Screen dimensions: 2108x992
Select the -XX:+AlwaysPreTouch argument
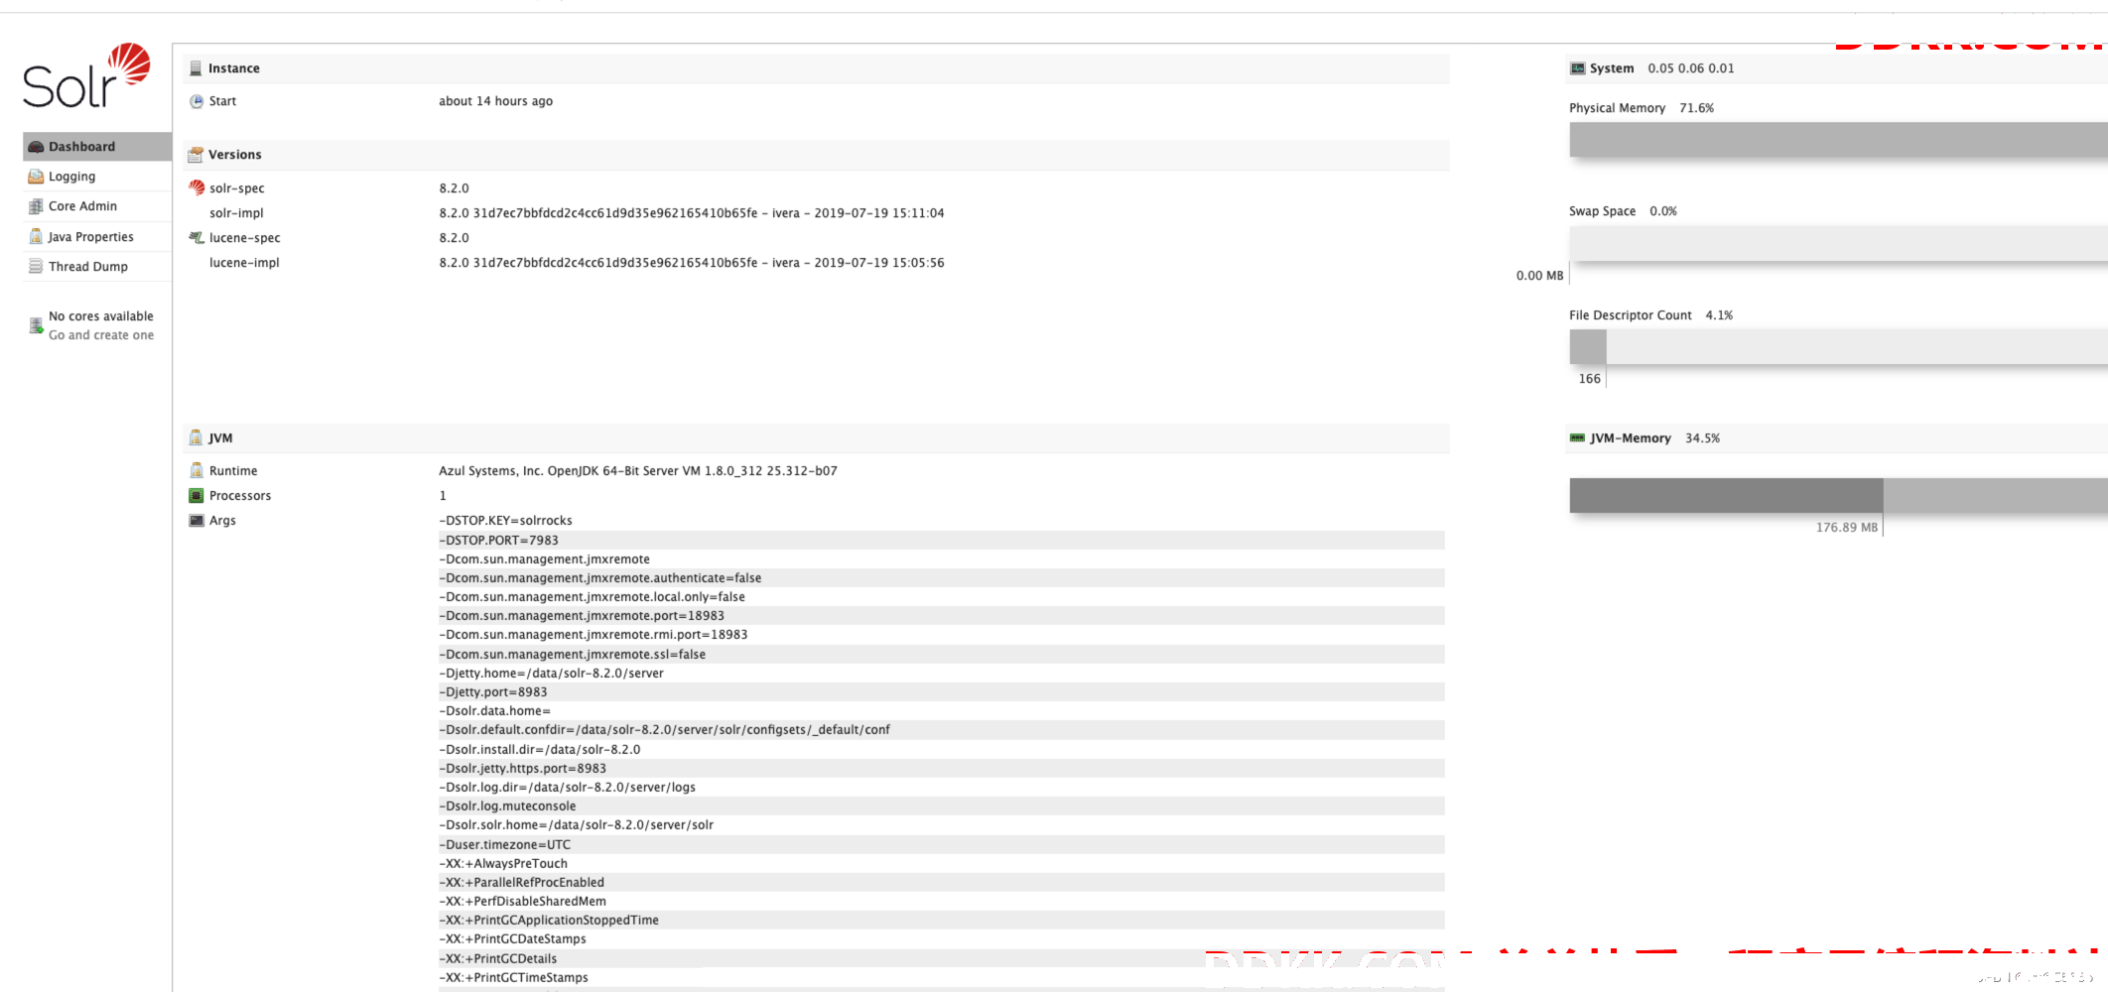503,864
